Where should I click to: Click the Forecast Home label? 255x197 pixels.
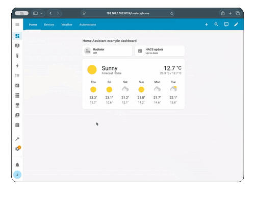[x=112, y=73]
